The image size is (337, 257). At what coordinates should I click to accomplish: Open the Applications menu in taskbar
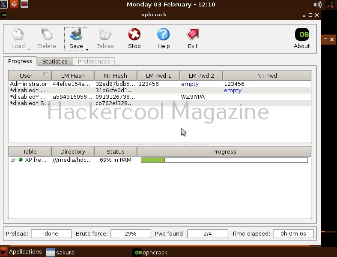point(21,251)
